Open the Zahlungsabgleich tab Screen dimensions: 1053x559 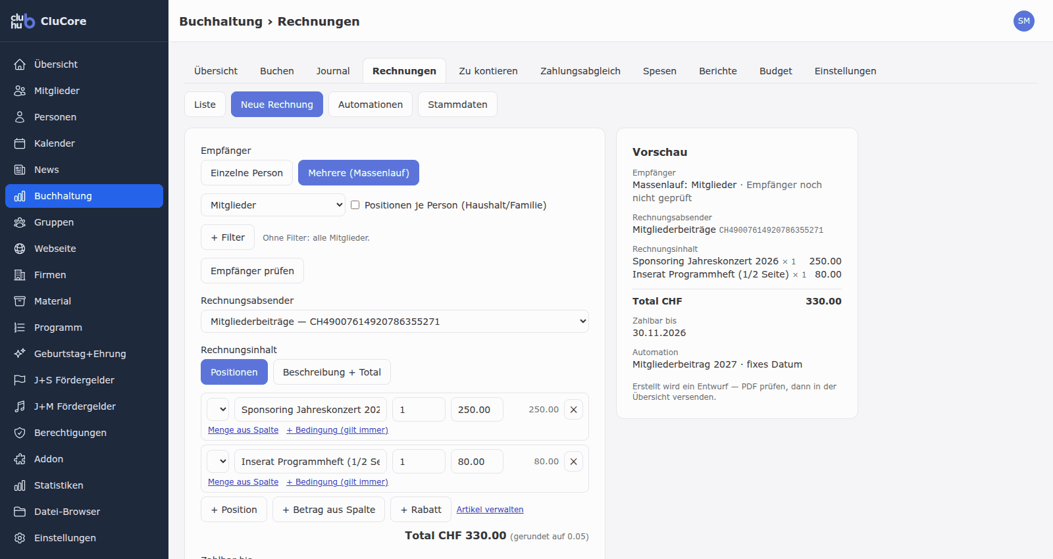(x=580, y=71)
